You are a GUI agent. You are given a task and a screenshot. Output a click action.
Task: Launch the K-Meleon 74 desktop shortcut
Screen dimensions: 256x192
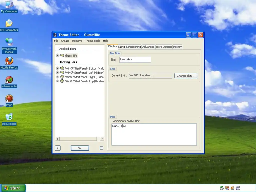[9, 82]
